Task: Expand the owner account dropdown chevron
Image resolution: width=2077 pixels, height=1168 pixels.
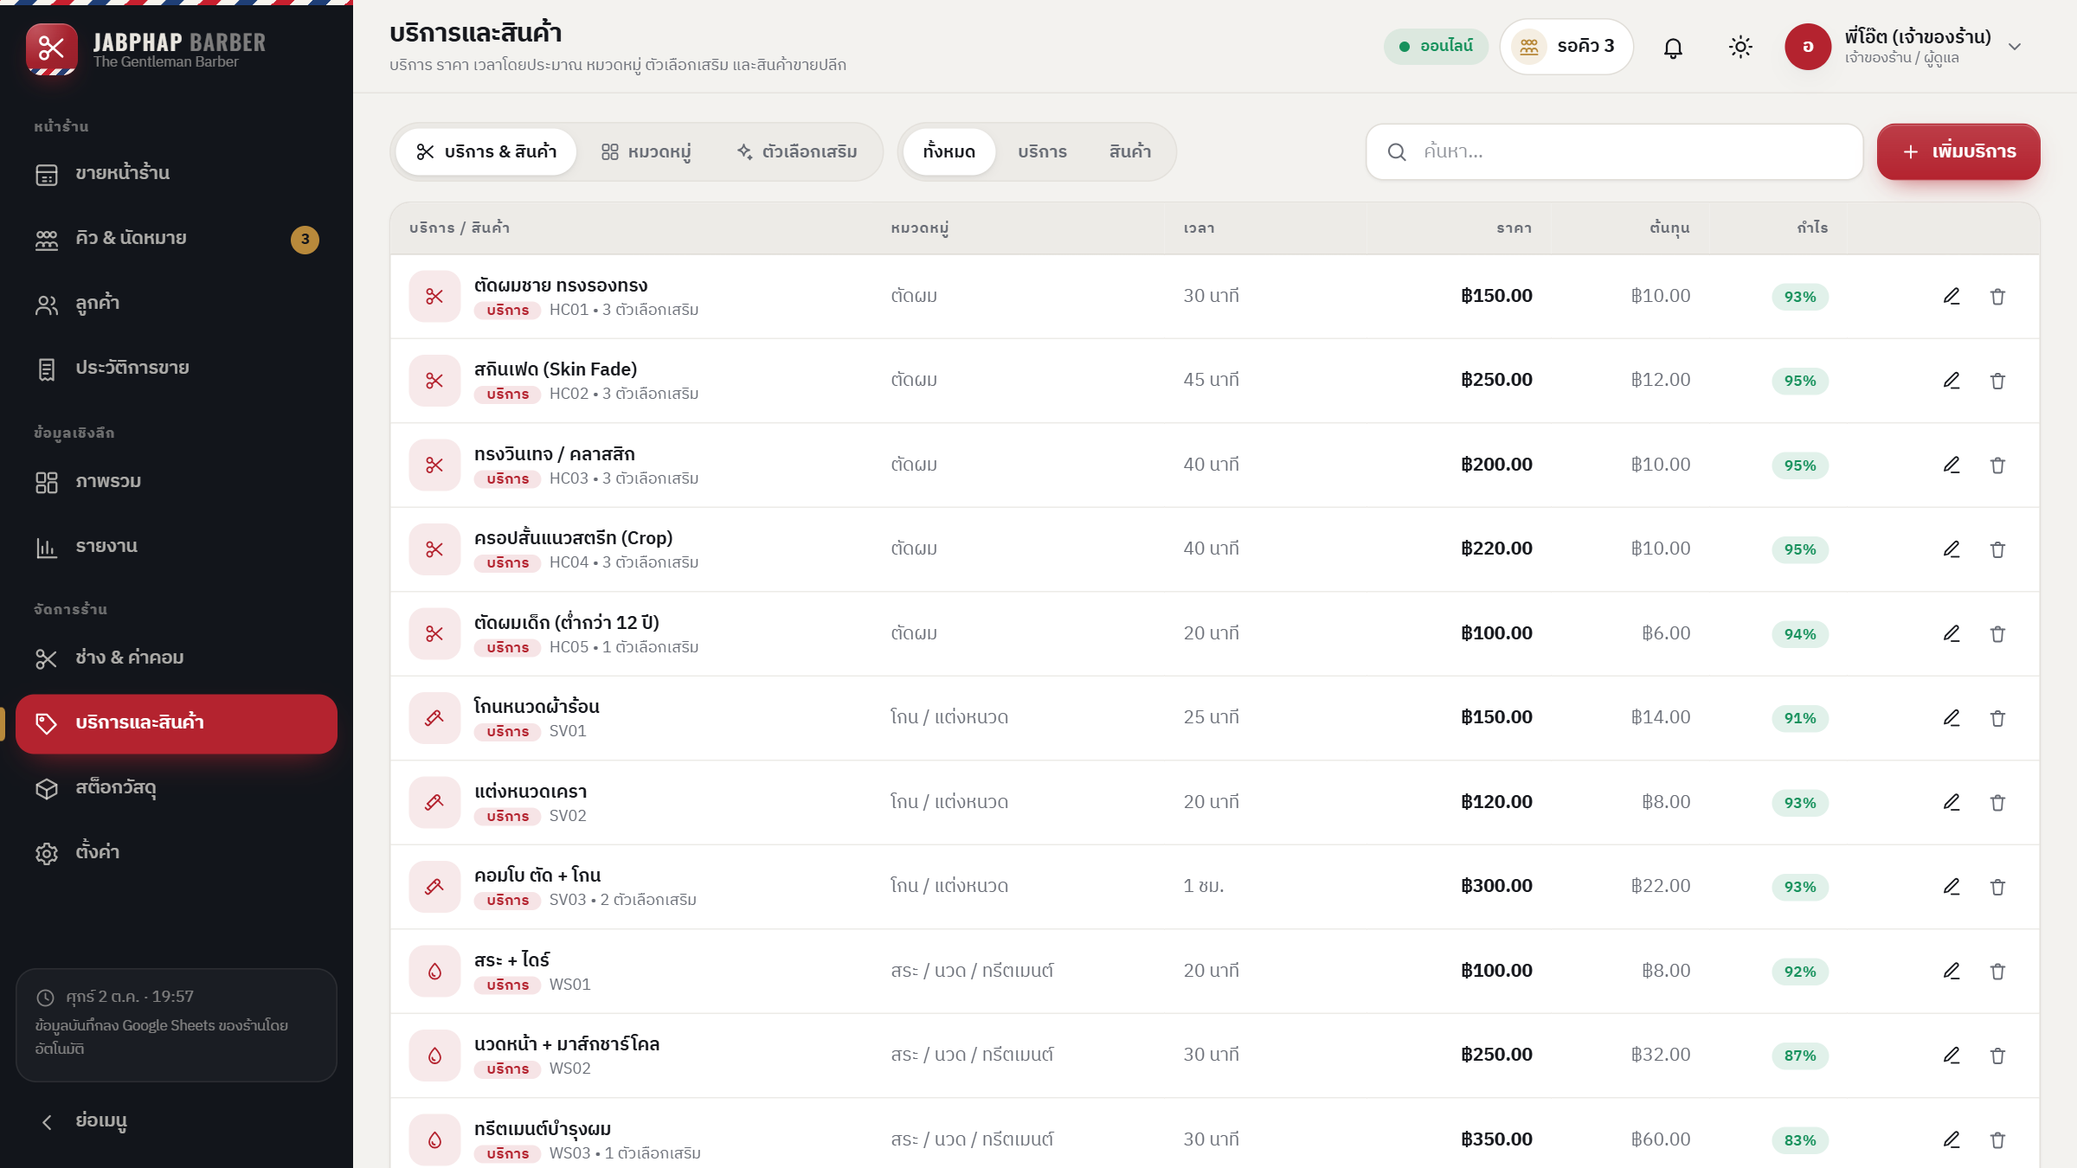Action: (x=2015, y=47)
